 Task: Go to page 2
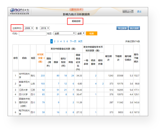[55, 41]
